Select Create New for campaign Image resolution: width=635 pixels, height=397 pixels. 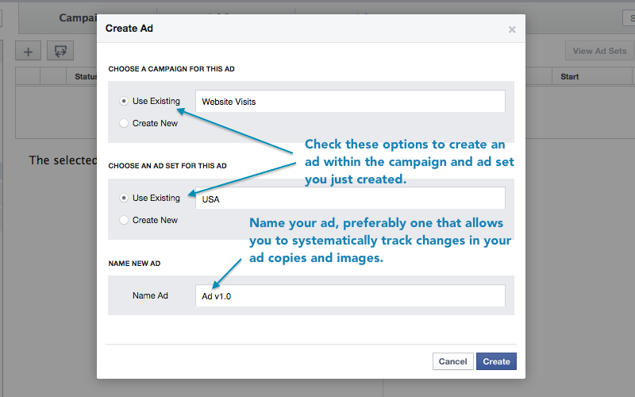point(123,123)
